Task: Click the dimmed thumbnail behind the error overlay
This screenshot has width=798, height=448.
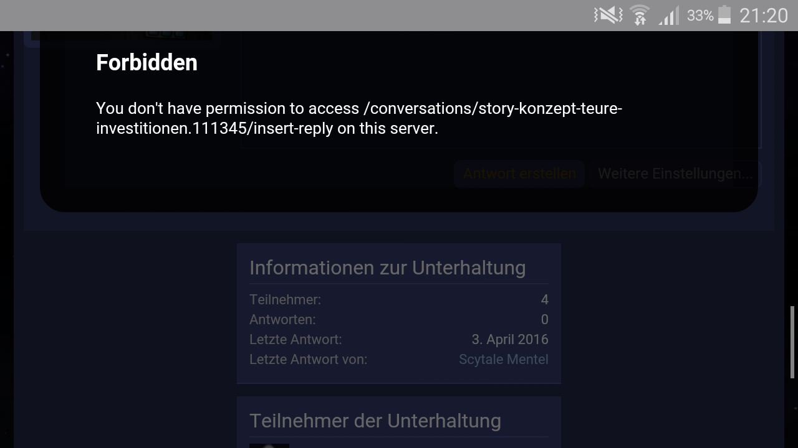Action: pos(122,36)
